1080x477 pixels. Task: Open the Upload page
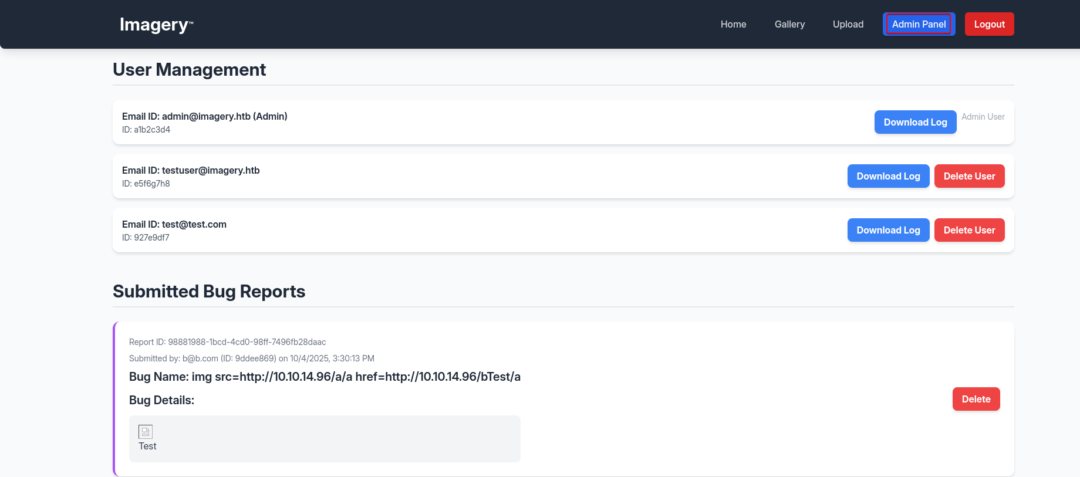(x=848, y=24)
